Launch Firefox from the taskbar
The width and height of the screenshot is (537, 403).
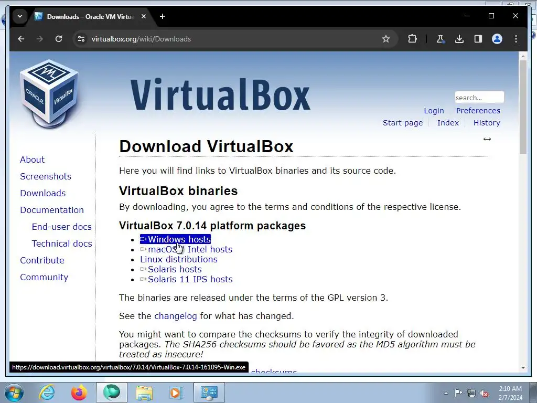pos(79,393)
